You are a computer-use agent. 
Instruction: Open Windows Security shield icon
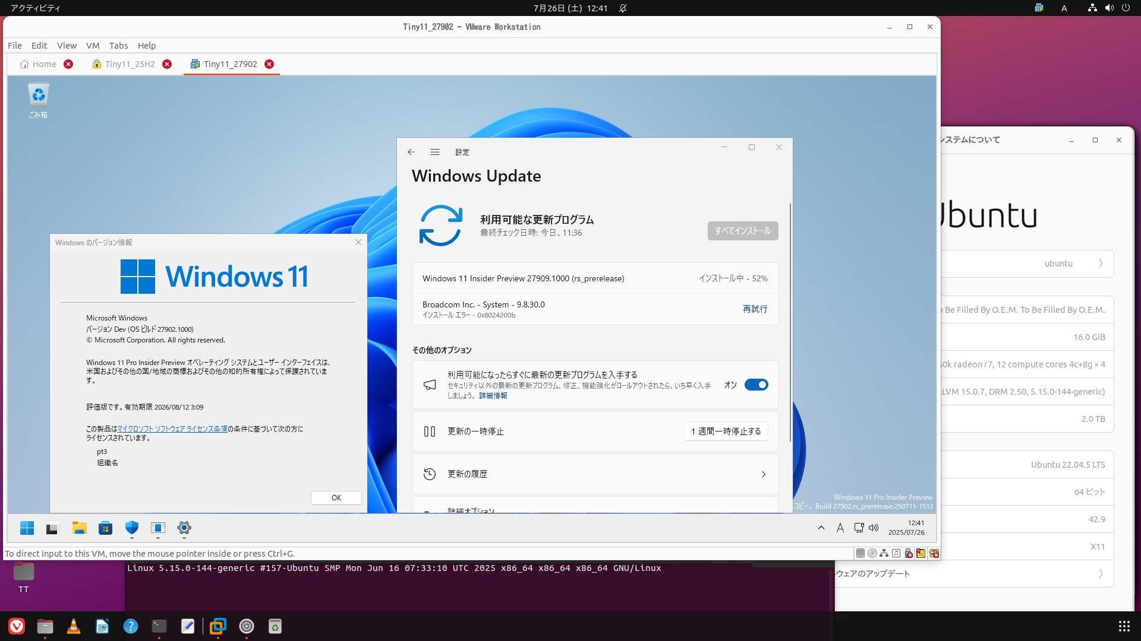coord(131,528)
